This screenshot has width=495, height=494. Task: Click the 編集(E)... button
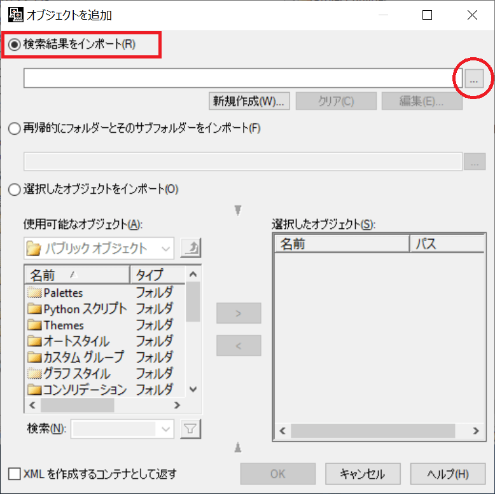(x=422, y=101)
